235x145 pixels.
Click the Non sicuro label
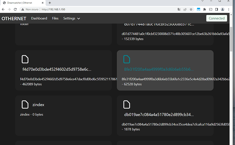(32, 10)
